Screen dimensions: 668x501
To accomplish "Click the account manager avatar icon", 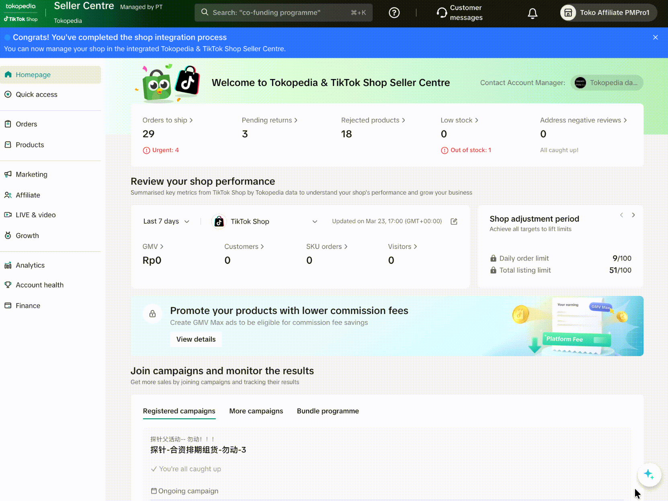I will [580, 83].
